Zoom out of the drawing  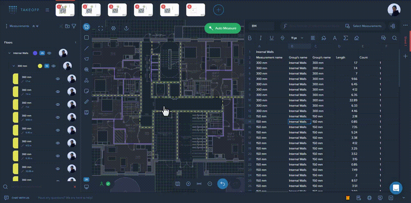(x=210, y=184)
